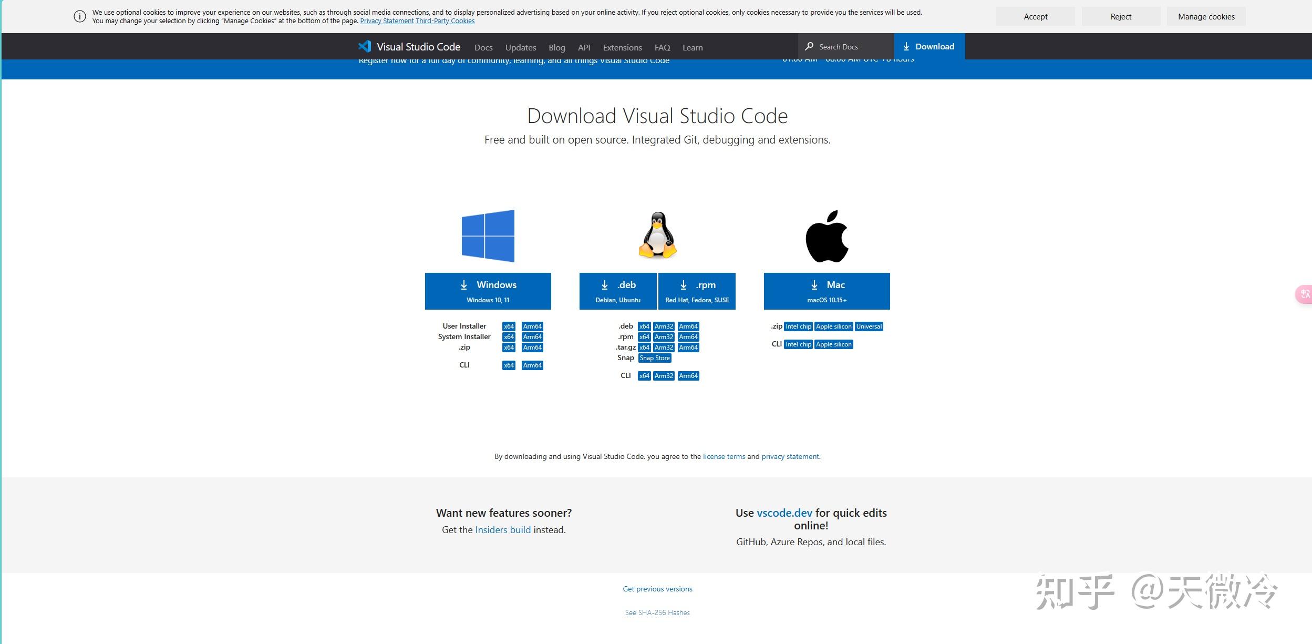Open the API documentation
Viewport: 1312px width, 644px height.
click(583, 47)
